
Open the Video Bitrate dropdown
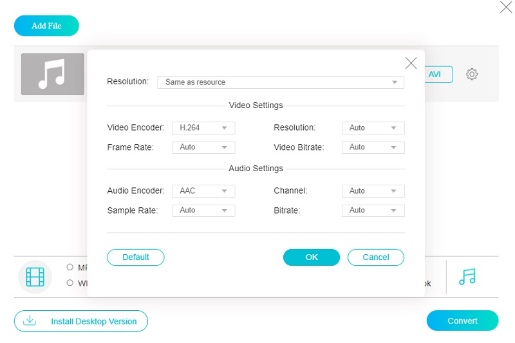click(373, 147)
